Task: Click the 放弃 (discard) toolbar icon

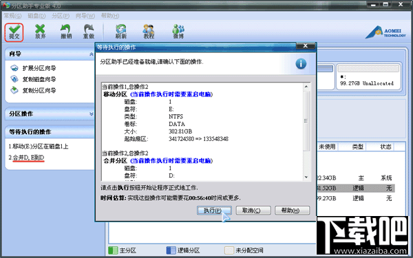Action: coord(40,32)
